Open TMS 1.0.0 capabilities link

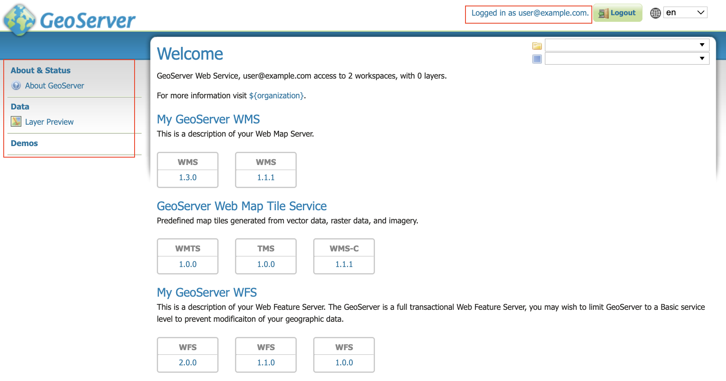pos(266,264)
